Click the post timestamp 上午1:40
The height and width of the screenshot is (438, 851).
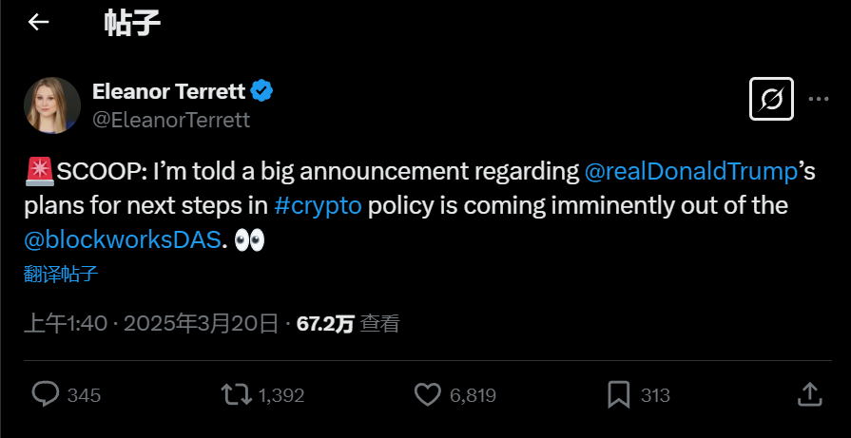[x=65, y=323]
